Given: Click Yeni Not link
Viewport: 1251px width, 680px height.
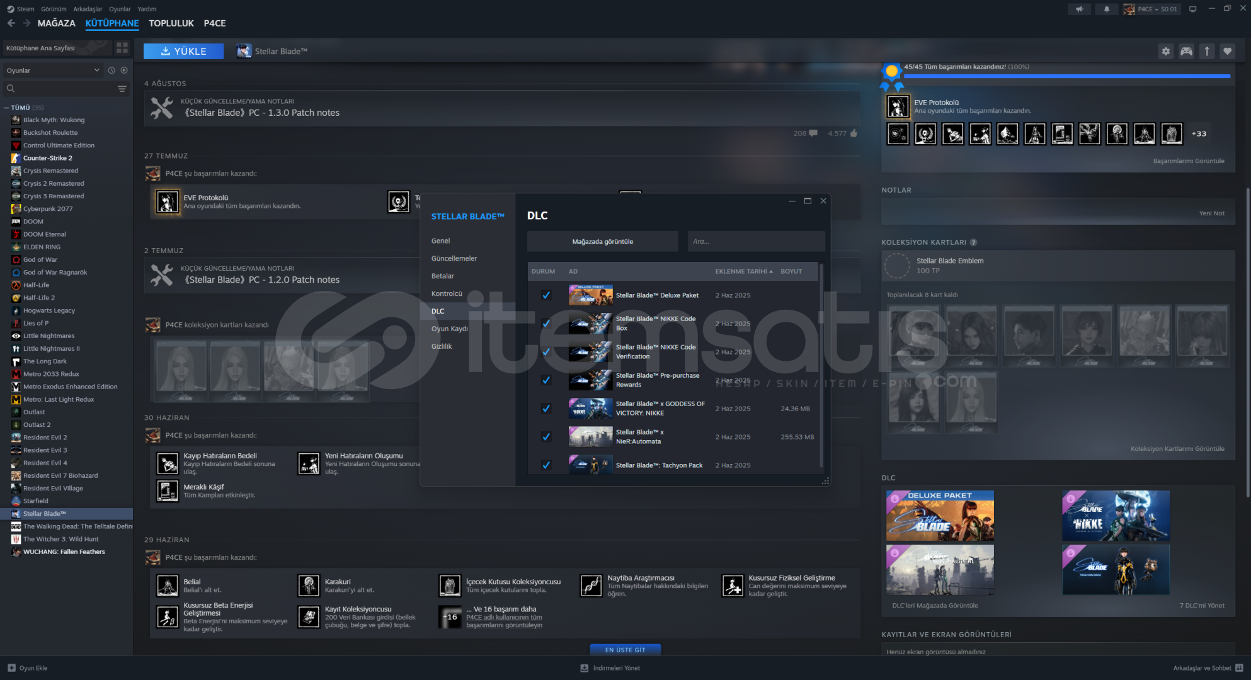Looking at the screenshot, I should click(x=1212, y=213).
